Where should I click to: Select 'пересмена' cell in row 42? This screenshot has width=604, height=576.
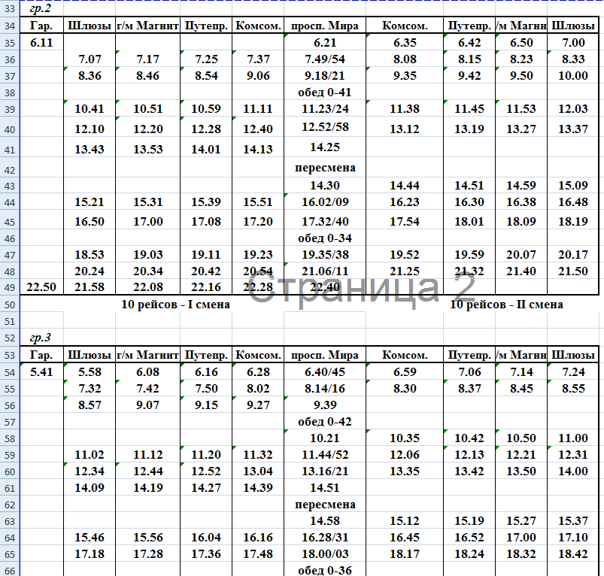325,168
